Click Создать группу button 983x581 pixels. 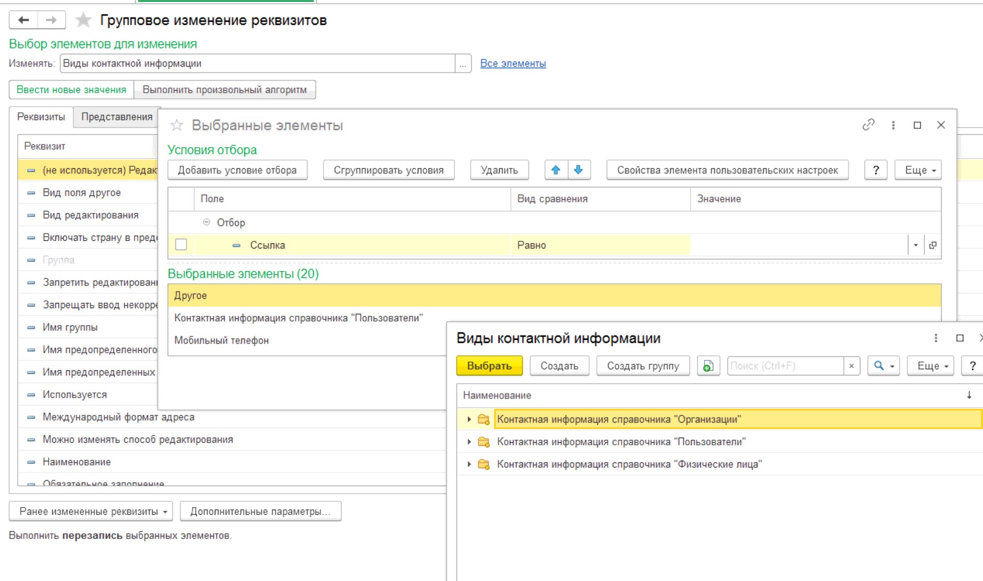point(643,366)
